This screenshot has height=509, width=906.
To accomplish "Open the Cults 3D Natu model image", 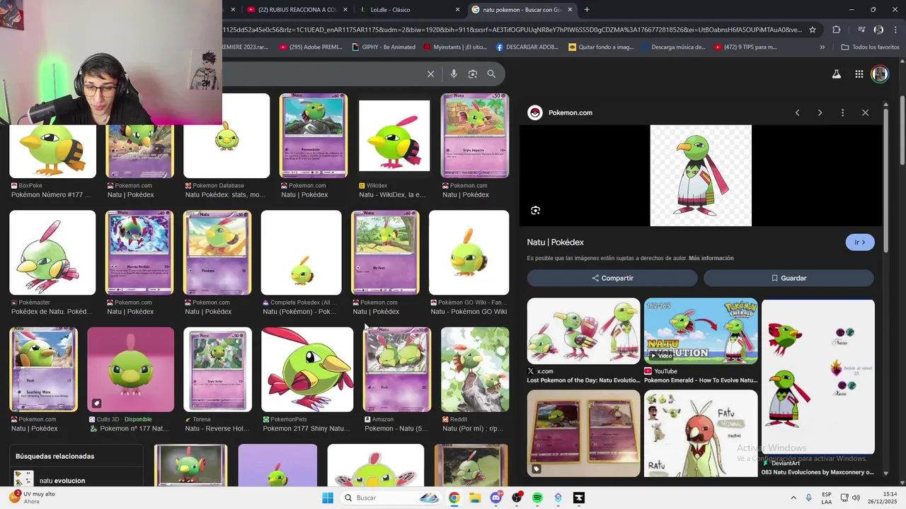I will point(130,369).
